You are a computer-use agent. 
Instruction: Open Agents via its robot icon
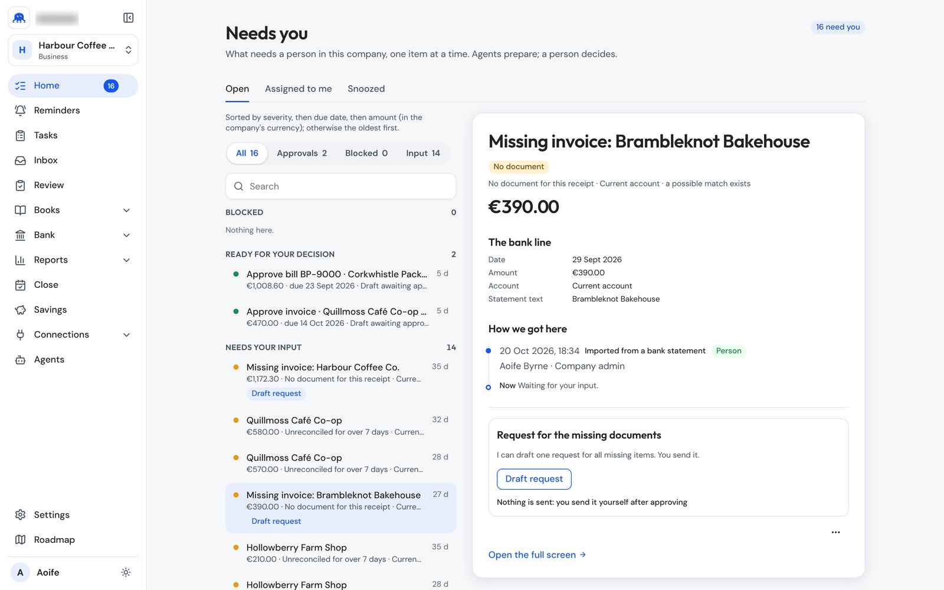[20, 359]
